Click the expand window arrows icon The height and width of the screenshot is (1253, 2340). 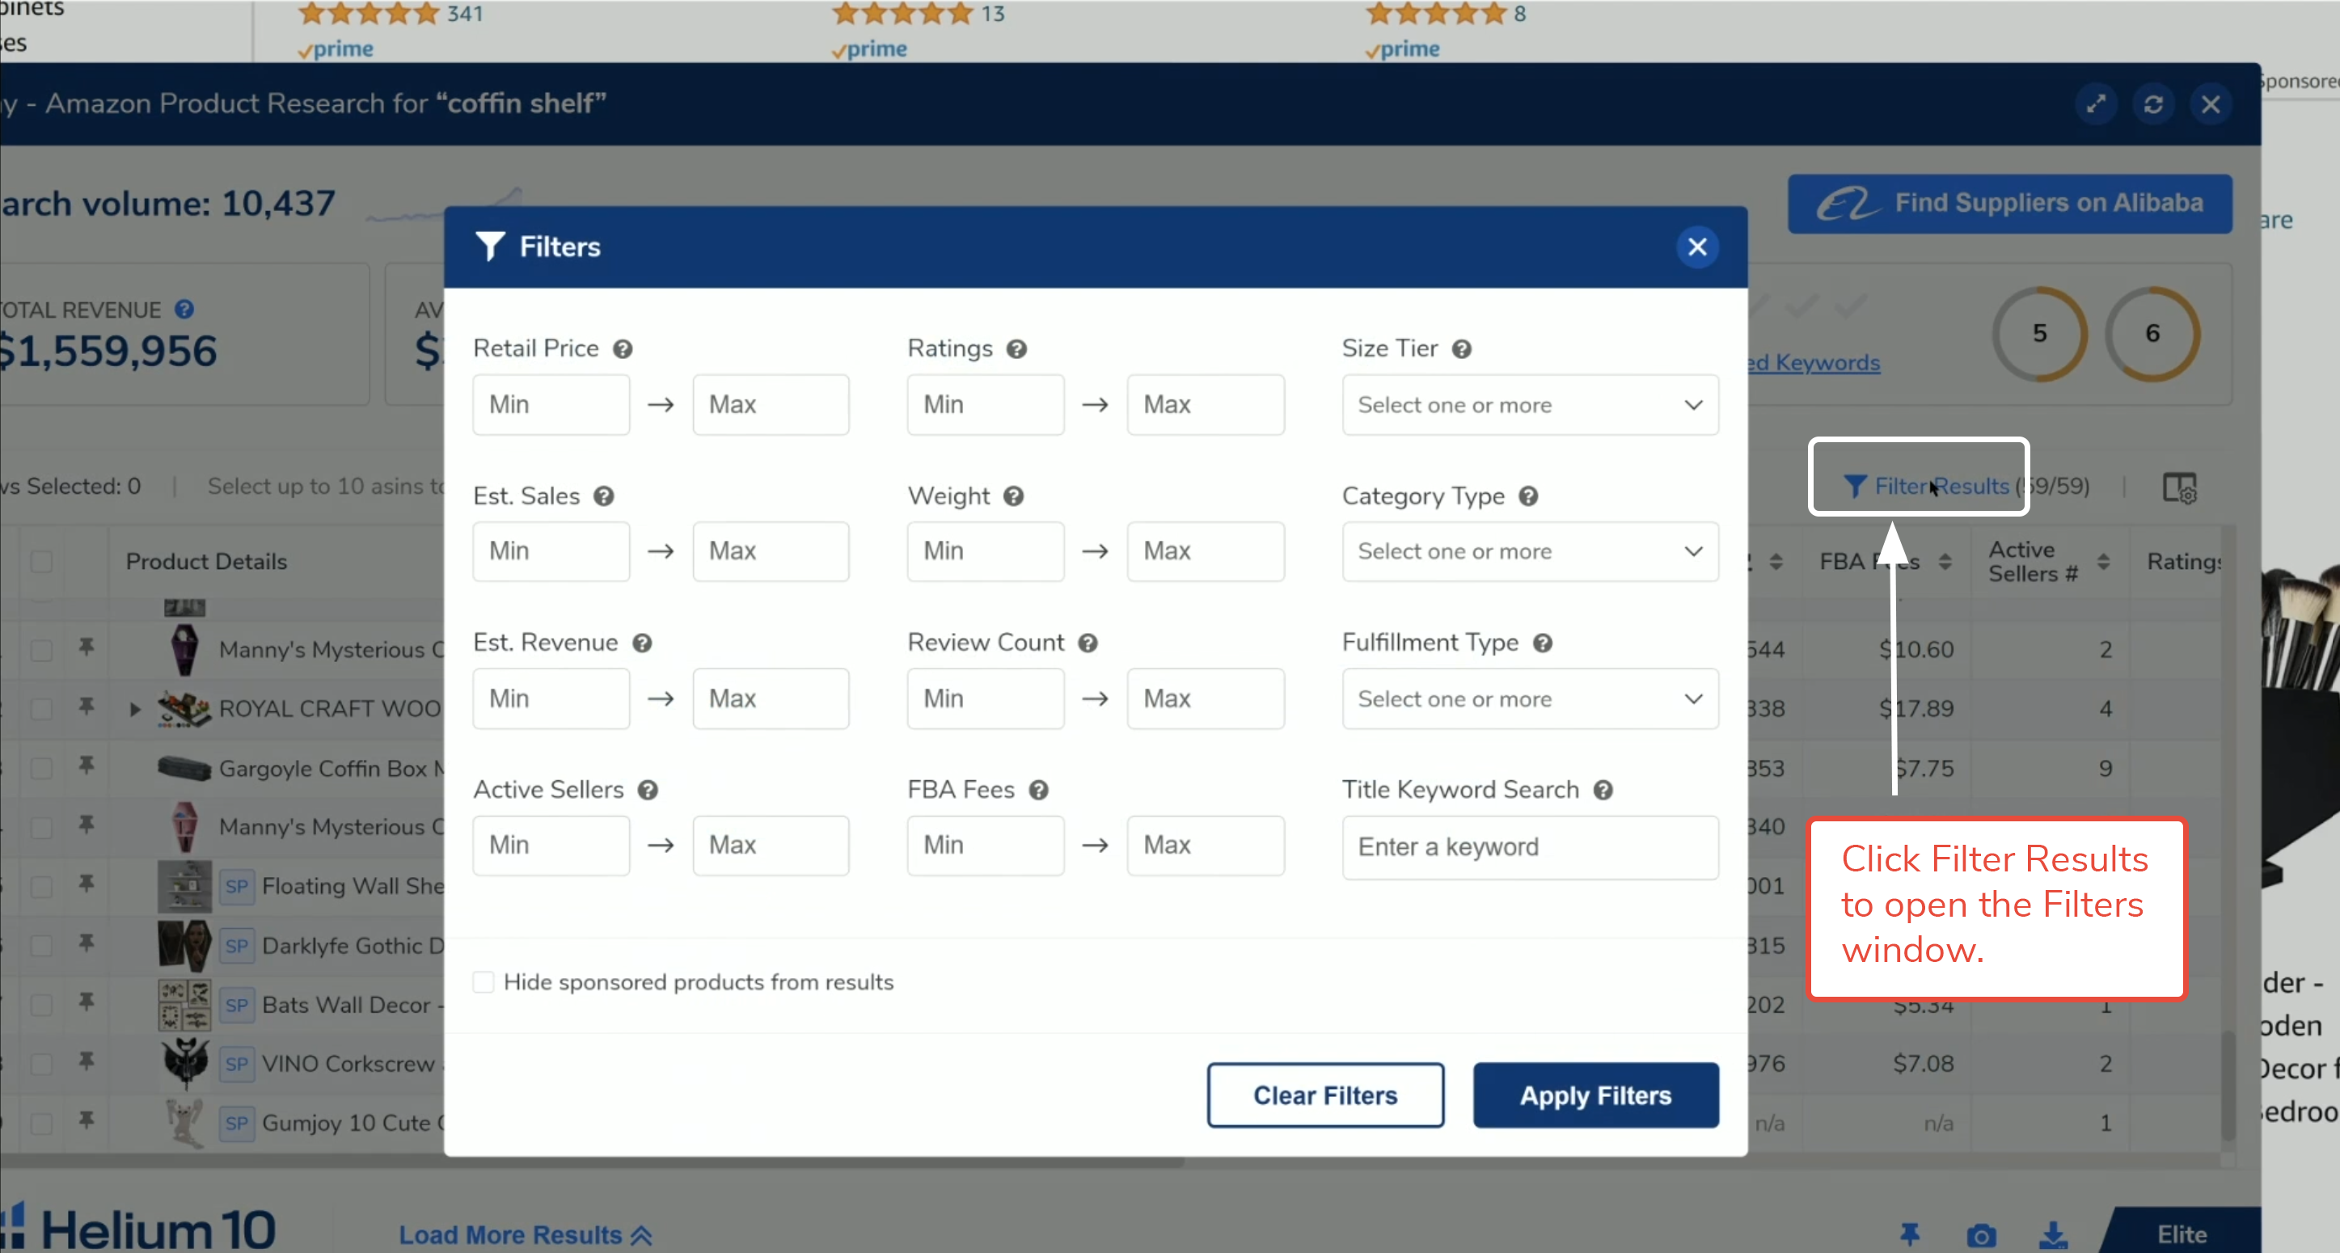point(2096,104)
